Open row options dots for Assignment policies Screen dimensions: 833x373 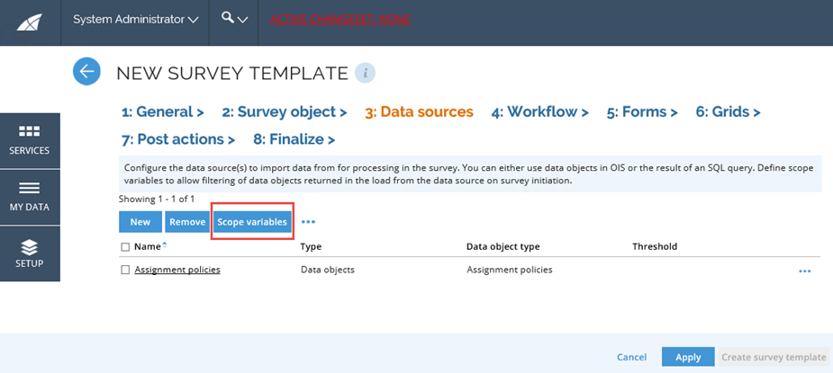805,271
